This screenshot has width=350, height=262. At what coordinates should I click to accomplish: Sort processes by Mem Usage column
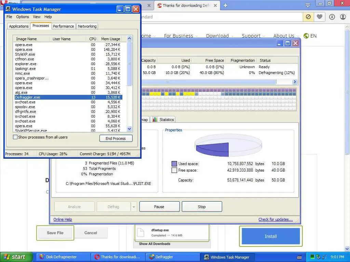click(x=111, y=39)
